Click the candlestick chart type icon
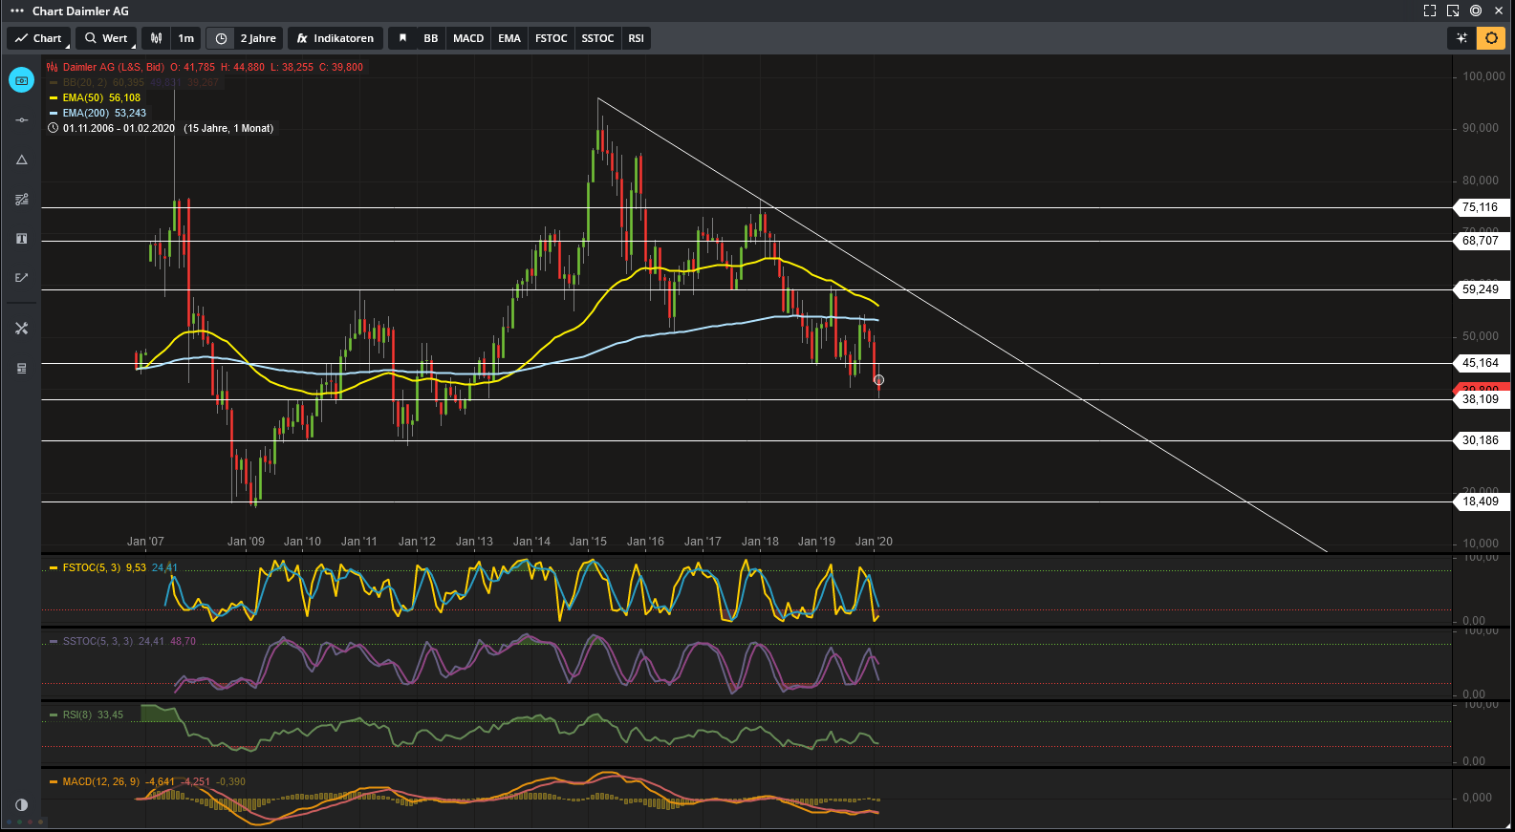The width and height of the screenshot is (1515, 832). pyautogui.click(x=156, y=38)
